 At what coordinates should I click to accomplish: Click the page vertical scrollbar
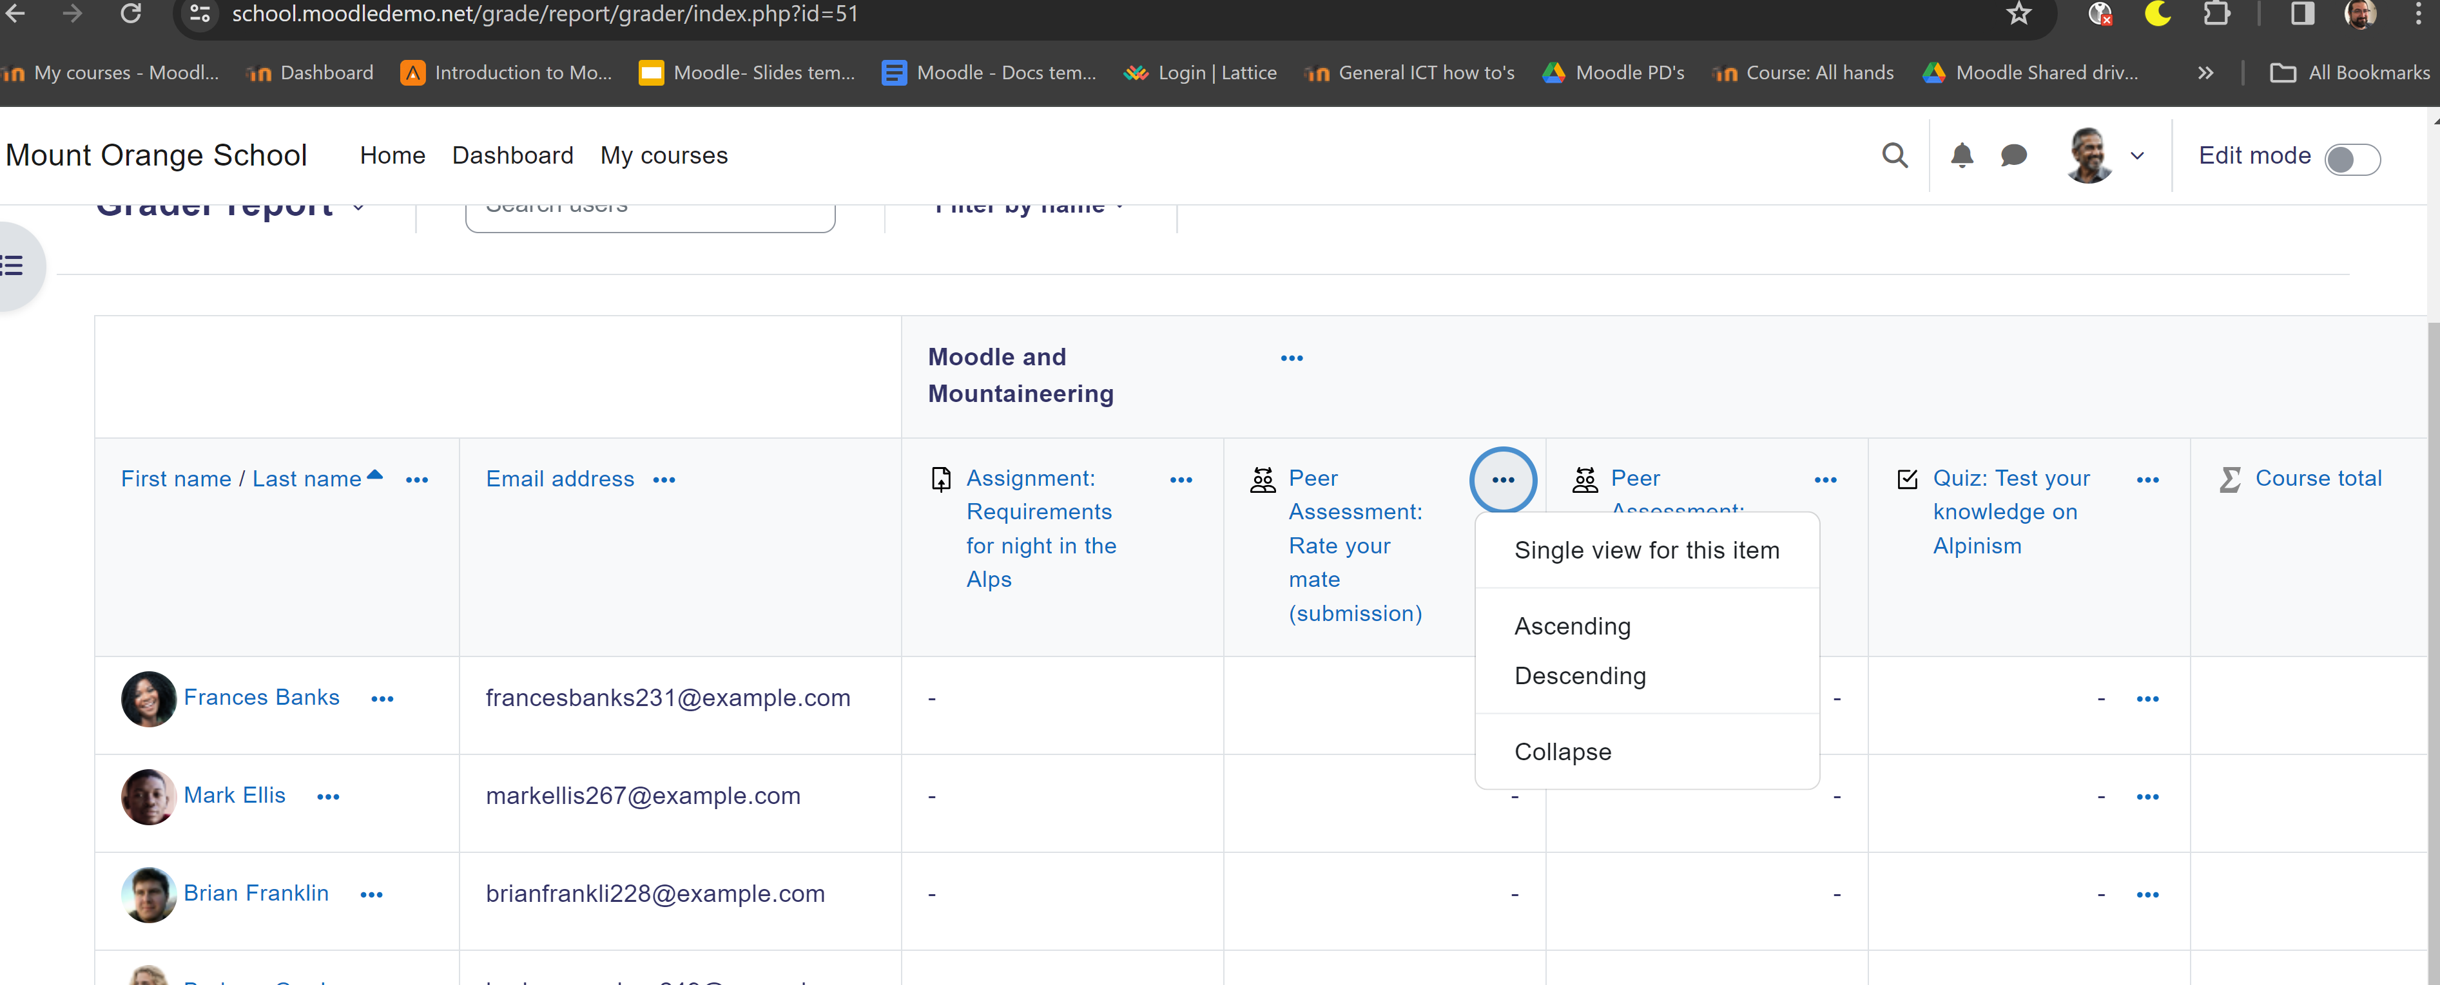pyautogui.click(x=2432, y=653)
